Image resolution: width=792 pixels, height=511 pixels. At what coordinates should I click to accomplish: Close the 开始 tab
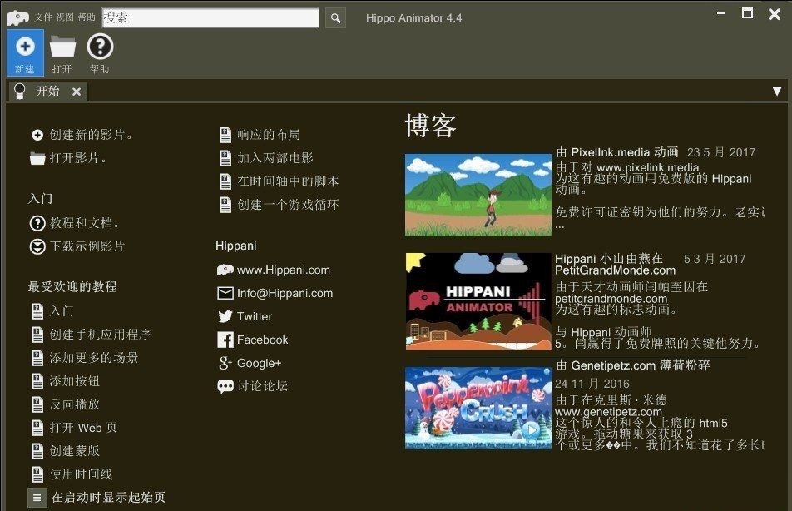pyautogui.click(x=77, y=92)
